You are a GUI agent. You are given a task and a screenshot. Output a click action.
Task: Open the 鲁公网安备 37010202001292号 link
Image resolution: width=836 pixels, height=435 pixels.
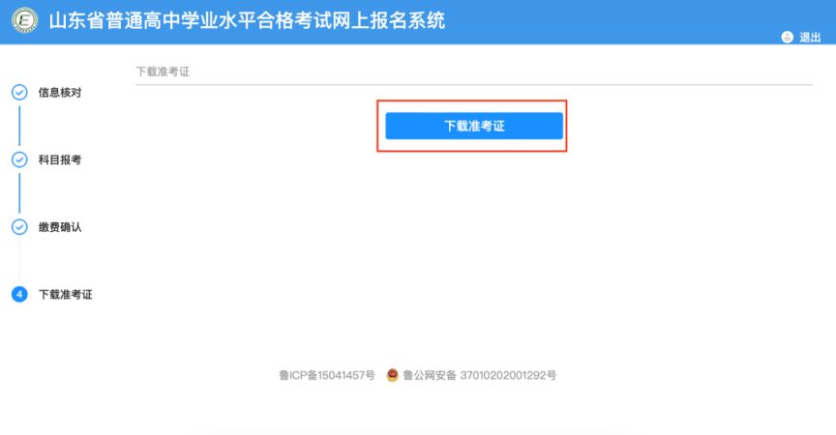coord(479,375)
